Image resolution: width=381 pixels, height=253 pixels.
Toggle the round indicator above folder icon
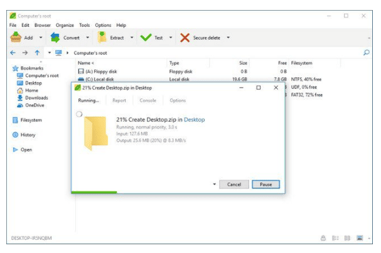(x=79, y=114)
